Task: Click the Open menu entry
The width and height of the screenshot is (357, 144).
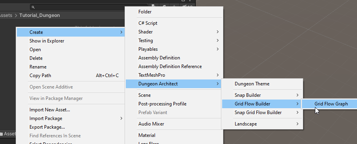Action: point(71,50)
